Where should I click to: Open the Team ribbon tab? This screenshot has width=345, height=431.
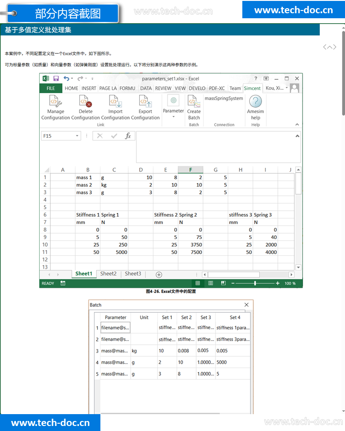tap(235, 88)
